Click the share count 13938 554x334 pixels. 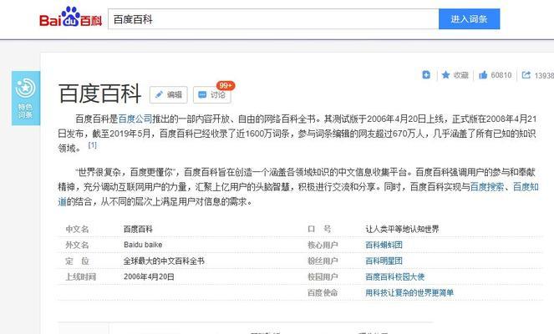point(544,75)
